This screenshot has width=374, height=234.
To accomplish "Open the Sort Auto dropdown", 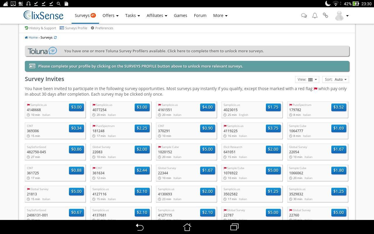I will (x=335, y=80).
